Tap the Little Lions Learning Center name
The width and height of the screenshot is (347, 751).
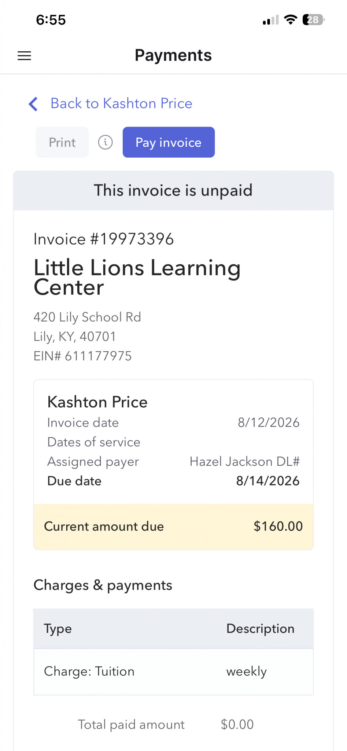click(x=137, y=277)
